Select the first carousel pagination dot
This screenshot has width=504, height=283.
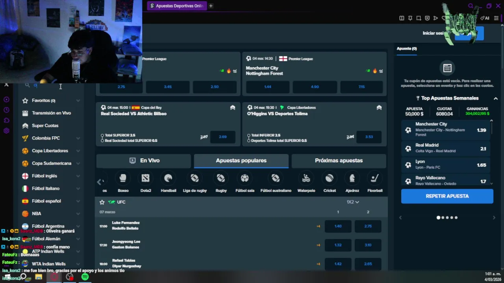pos(438,217)
